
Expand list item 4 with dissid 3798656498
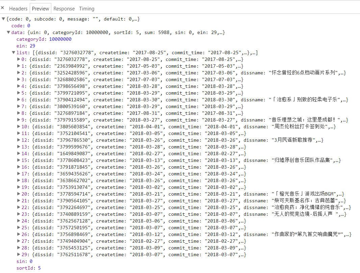click(19, 86)
